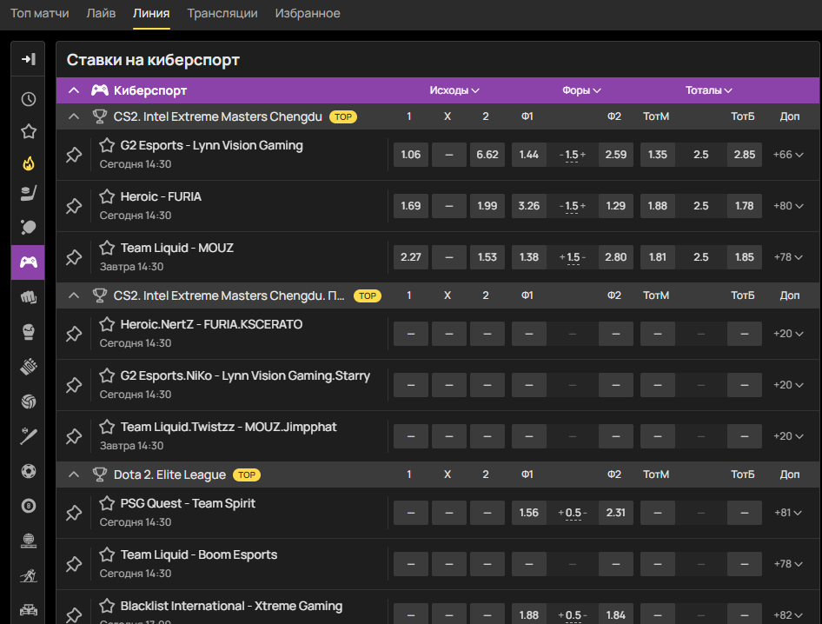Open the Team Liquid - MOUZ match page

(x=176, y=248)
